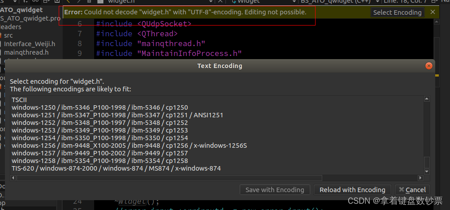The image size is (450, 210).
Task: Cancel the Text Encoding dialog
Action: (412, 190)
